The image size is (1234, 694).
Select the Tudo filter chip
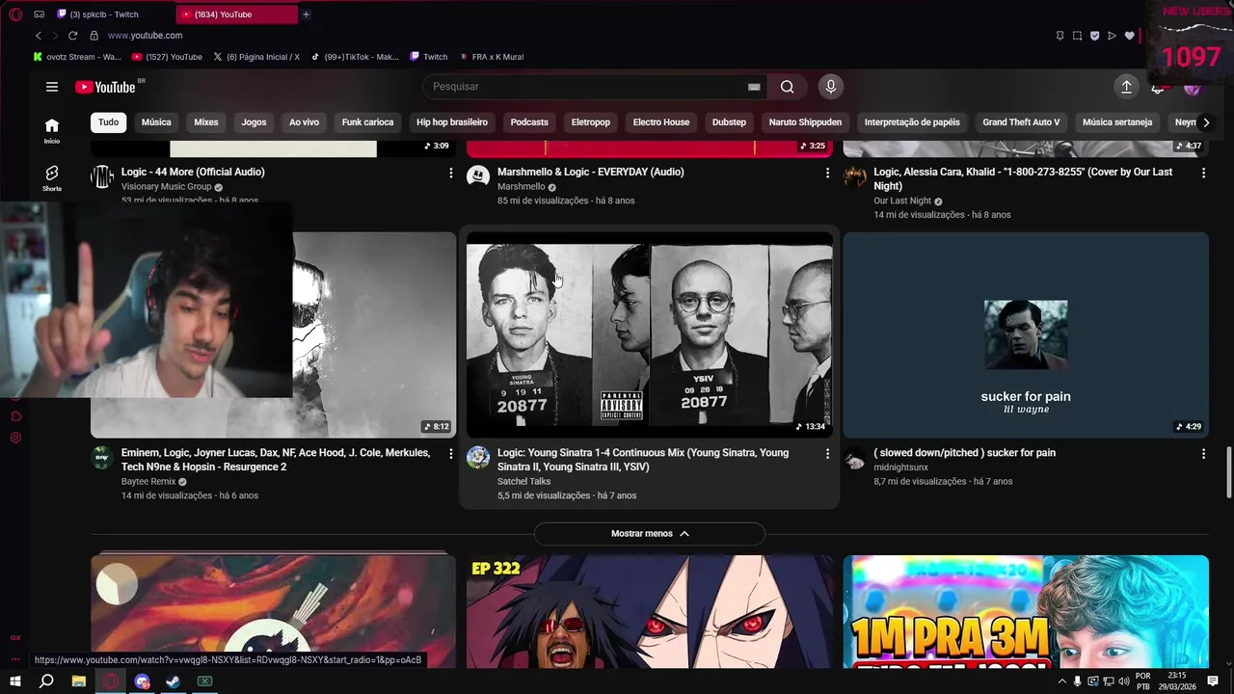[x=108, y=122]
